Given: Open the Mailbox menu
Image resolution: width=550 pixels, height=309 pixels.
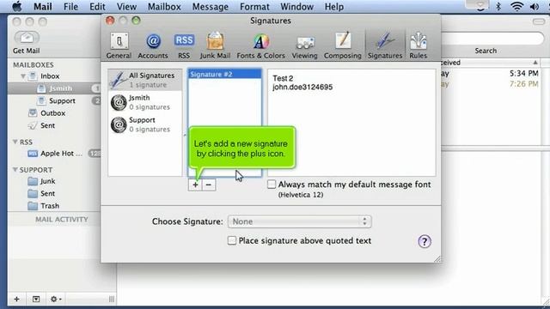Looking at the screenshot, I should point(164,6).
